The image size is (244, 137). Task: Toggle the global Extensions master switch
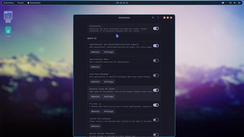[x=156, y=29]
